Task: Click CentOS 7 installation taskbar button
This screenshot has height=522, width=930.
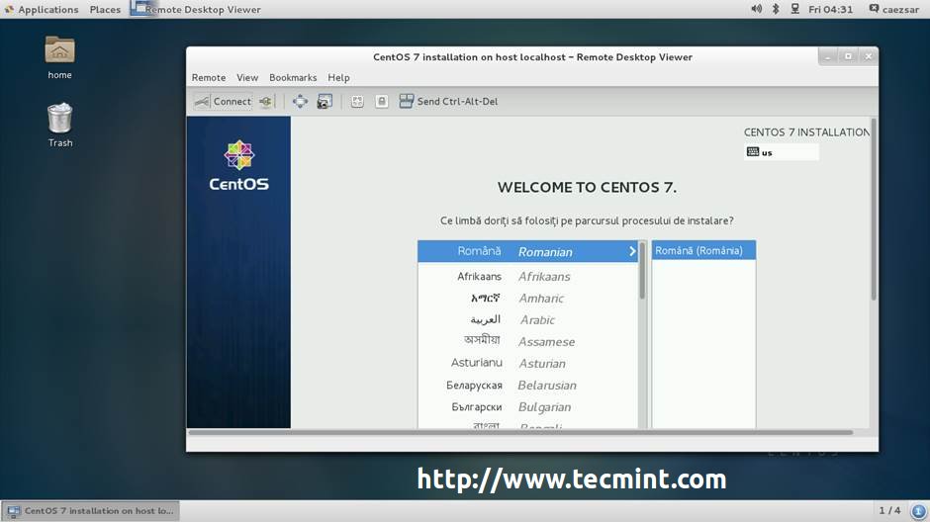Action: pyautogui.click(x=91, y=511)
